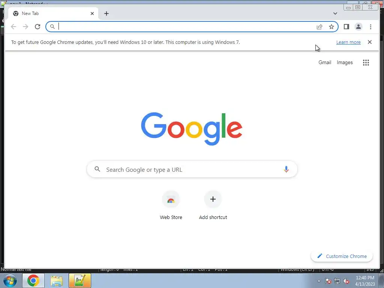
Task: Open Chrome three-dot menu
Action: click(370, 27)
